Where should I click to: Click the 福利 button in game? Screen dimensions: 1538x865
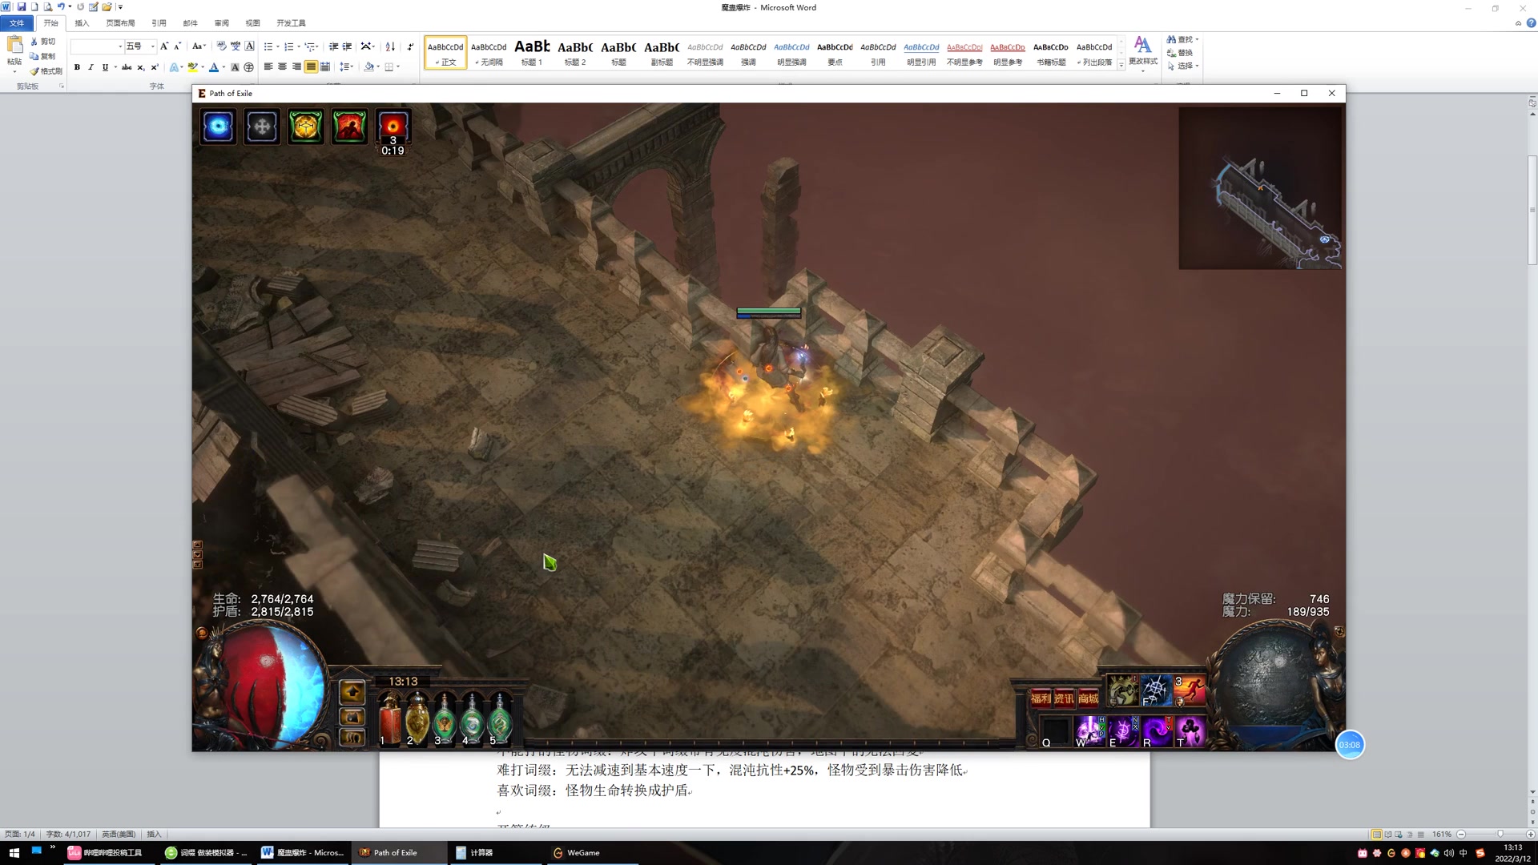point(1041,698)
